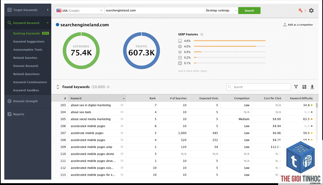The height and width of the screenshot is (185, 323).
Task: Open the settings gear icon
Action: click(x=311, y=10)
